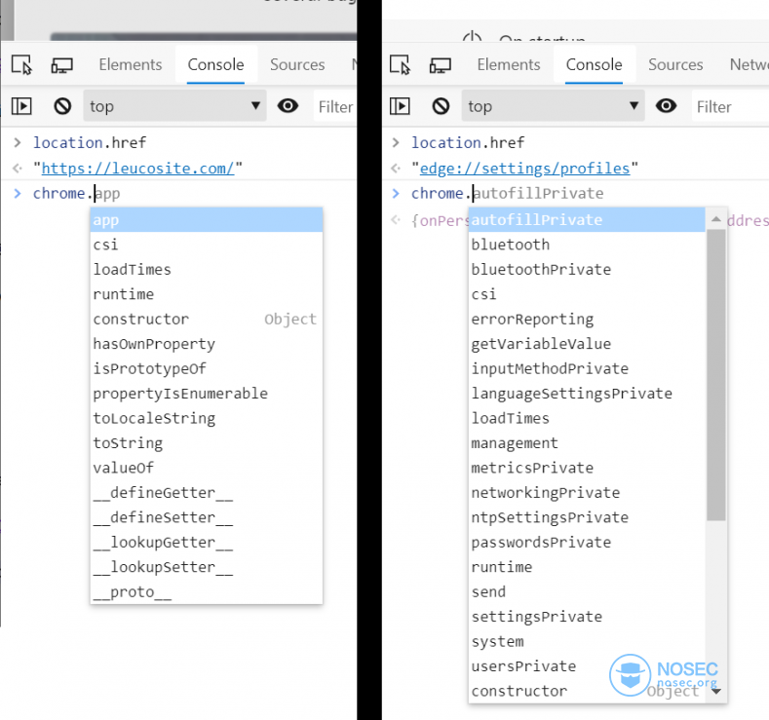769x720 pixels.
Task: Choose 'loadTimes' in left autocomplete
Action: [x=207, y=269]
